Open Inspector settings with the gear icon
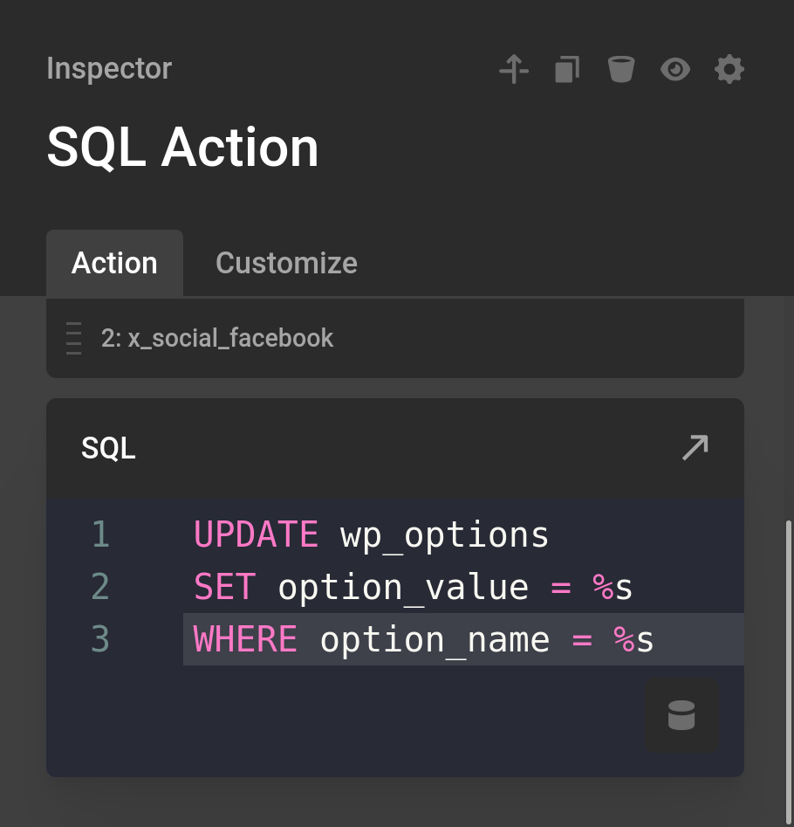 click(729, 69)
